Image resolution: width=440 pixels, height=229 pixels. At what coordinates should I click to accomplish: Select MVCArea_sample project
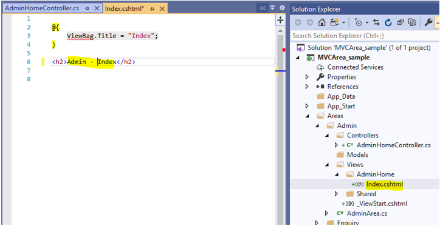[343, 58]
